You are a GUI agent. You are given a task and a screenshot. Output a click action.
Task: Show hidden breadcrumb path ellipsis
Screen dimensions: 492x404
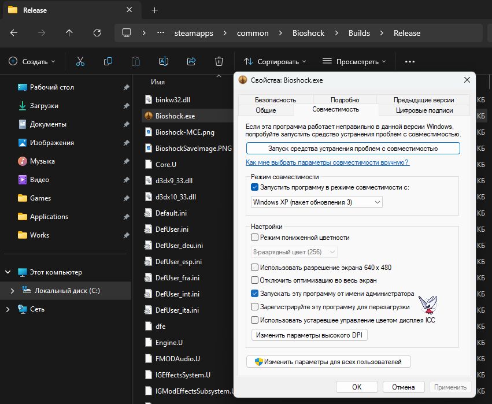click(161, 32)
